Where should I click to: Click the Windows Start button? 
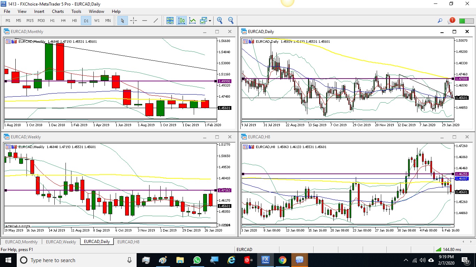pyautogui.click(x=8, y=260)
